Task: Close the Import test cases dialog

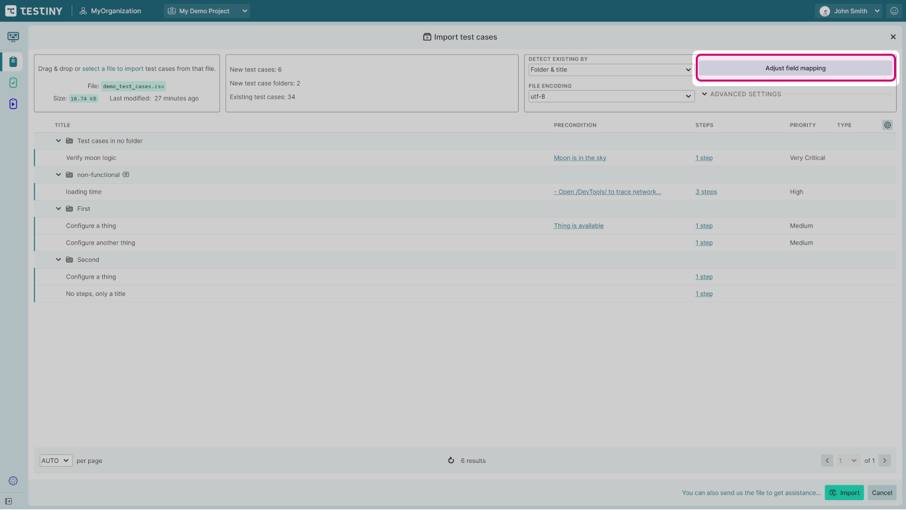Action: [893, 37]
